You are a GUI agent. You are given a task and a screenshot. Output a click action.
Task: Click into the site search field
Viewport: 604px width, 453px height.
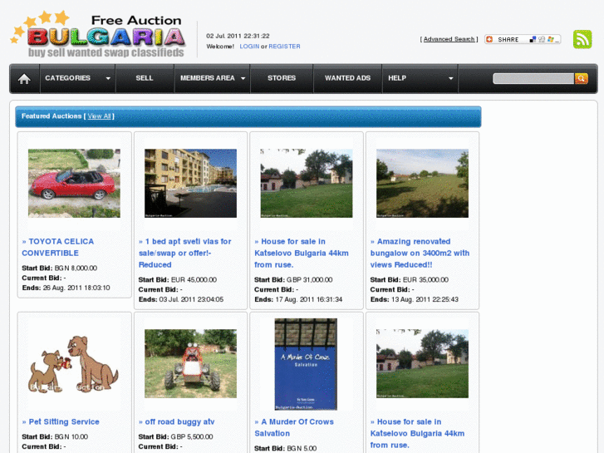pos(533,79)
